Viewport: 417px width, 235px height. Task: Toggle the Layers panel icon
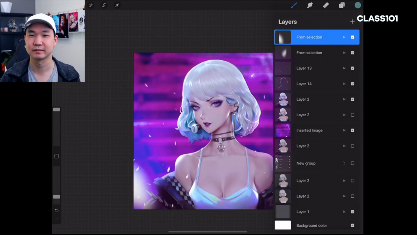click(342, 5)
